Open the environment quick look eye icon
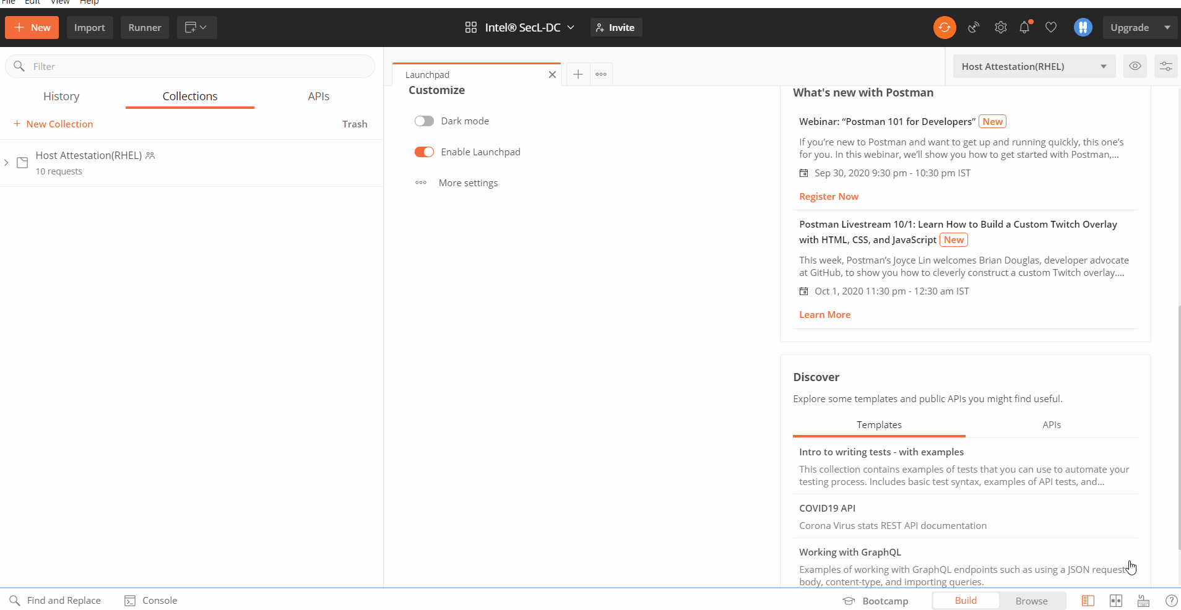1181x610 pixels. click(1135, 66)
